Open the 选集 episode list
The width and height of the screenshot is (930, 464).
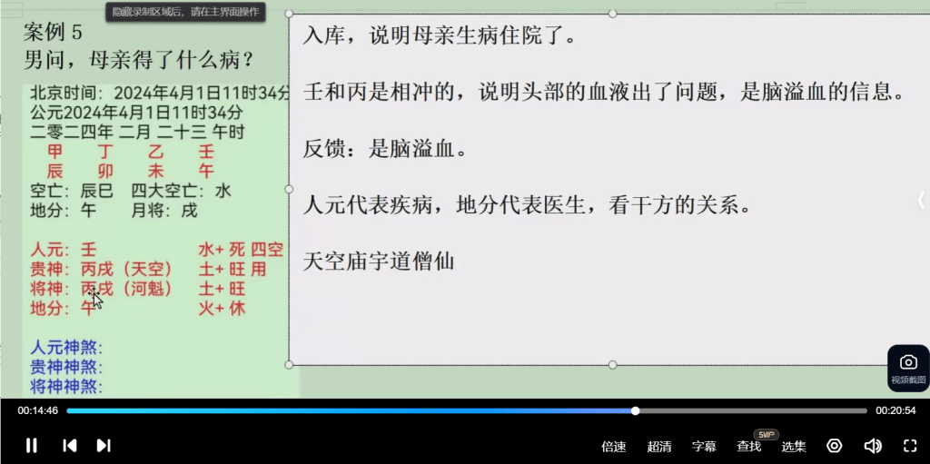[794, 447]
